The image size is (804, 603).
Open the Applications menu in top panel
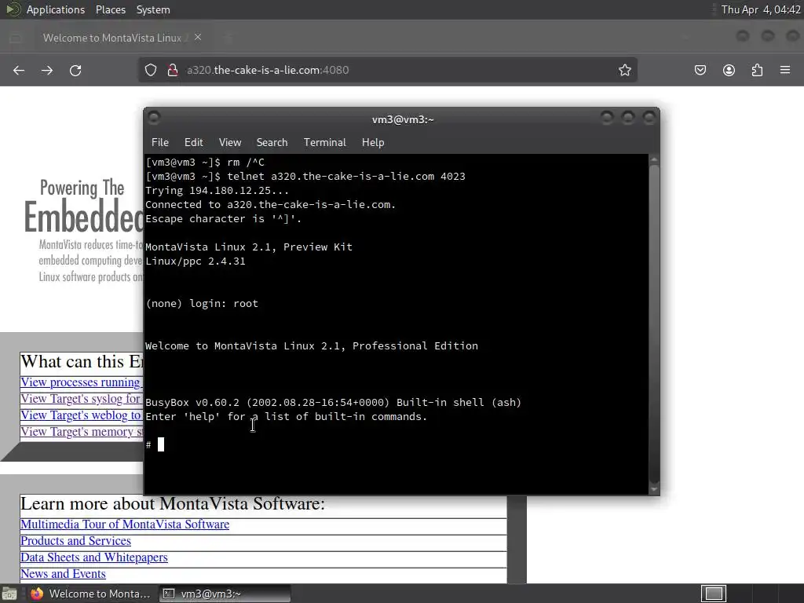tap(56, 9)
